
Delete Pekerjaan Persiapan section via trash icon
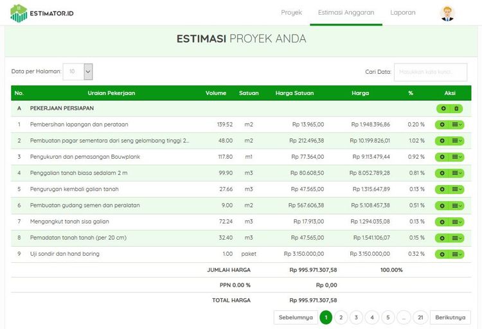456,109
